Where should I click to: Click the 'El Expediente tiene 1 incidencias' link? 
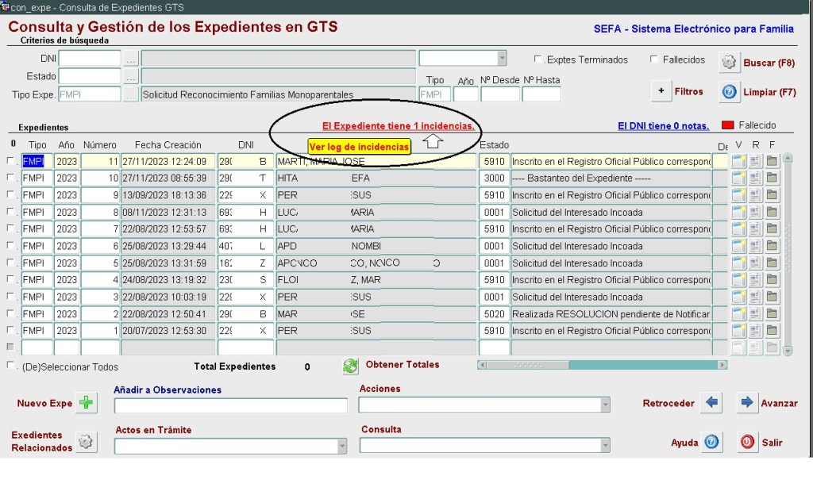pos(398,126)
